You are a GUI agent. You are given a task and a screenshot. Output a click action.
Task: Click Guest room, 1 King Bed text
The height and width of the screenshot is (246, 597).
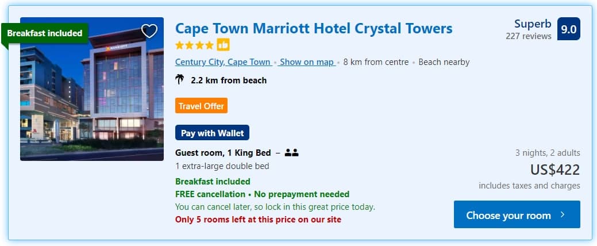click(223, 153)
